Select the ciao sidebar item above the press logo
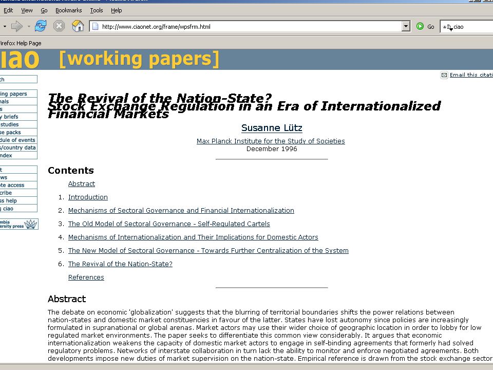493x370 pixels. (18, 208)
